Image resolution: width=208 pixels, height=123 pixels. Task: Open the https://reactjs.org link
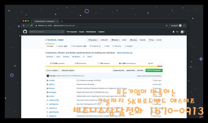click(125, 53)
